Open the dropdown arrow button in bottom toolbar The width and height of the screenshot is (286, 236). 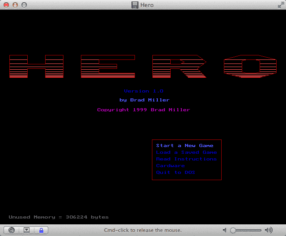click(x=26, y=230)
